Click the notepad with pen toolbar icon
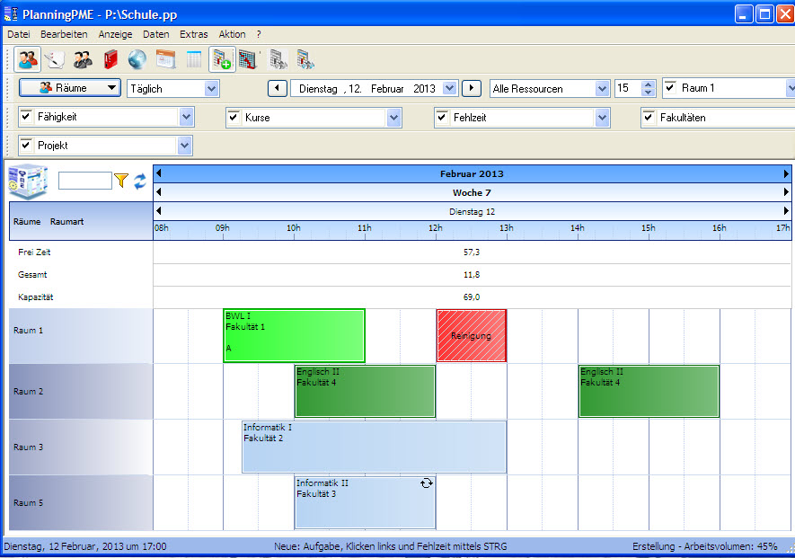Image resolution: width=795 pixels, height=558 pixels. click(x=55, y=59)
